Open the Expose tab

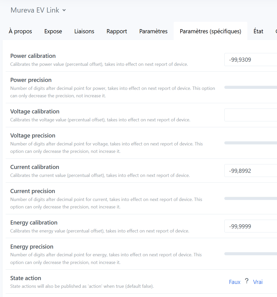point(53,31)
